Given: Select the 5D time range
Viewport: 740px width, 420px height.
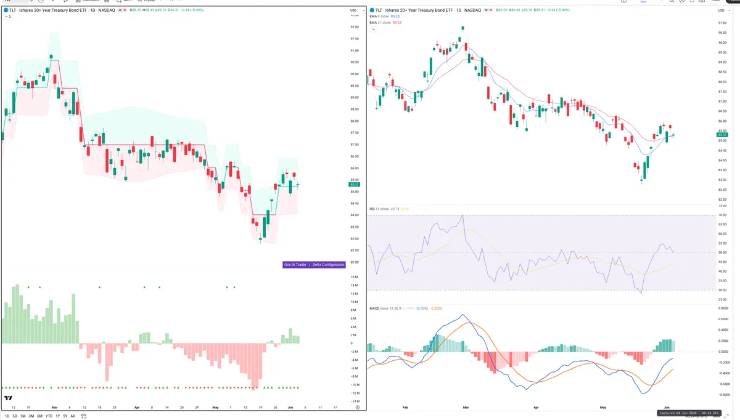Looking at the screenshot, I should [15, 416].
